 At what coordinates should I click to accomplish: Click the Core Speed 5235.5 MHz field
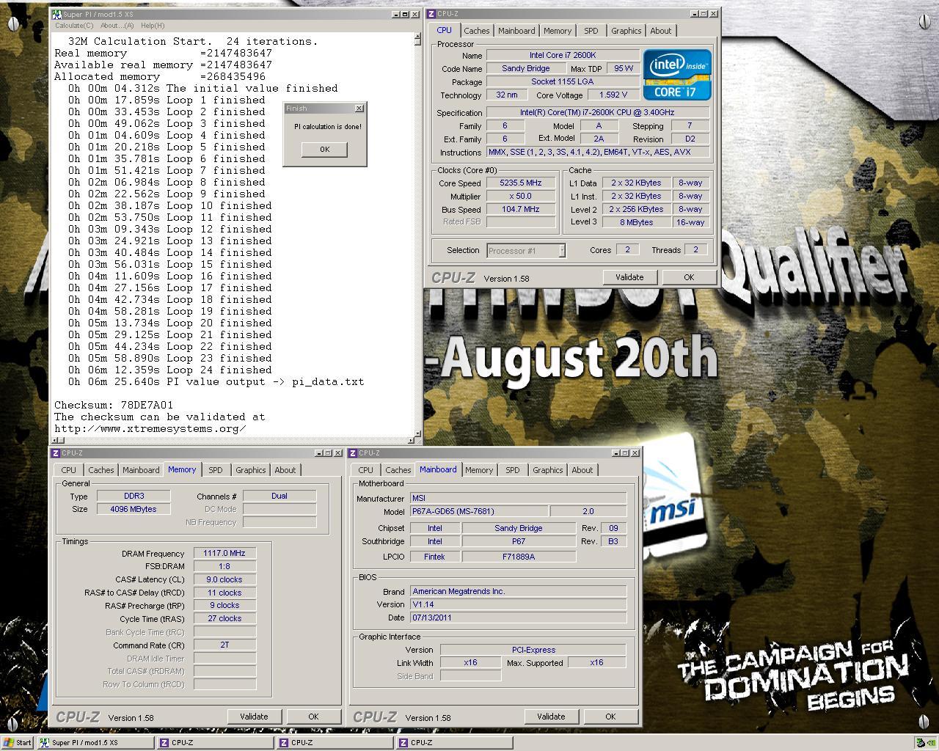(x=522, y=183)
